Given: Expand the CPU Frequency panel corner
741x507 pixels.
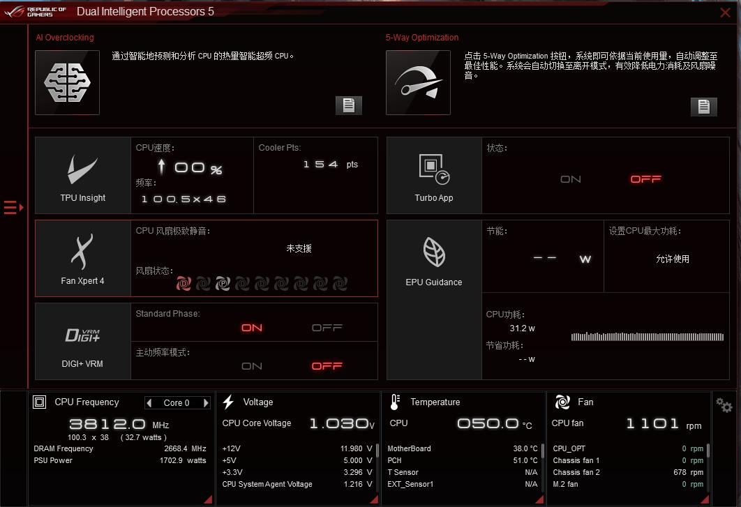Looking at the screenshot, I should point(208,499).
